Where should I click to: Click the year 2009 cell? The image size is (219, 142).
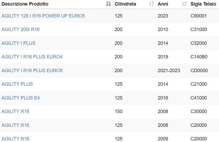coord(163,139)
